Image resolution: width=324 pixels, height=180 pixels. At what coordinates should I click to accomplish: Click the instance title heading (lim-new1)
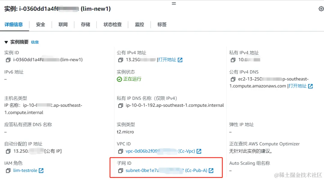point(57,9)
